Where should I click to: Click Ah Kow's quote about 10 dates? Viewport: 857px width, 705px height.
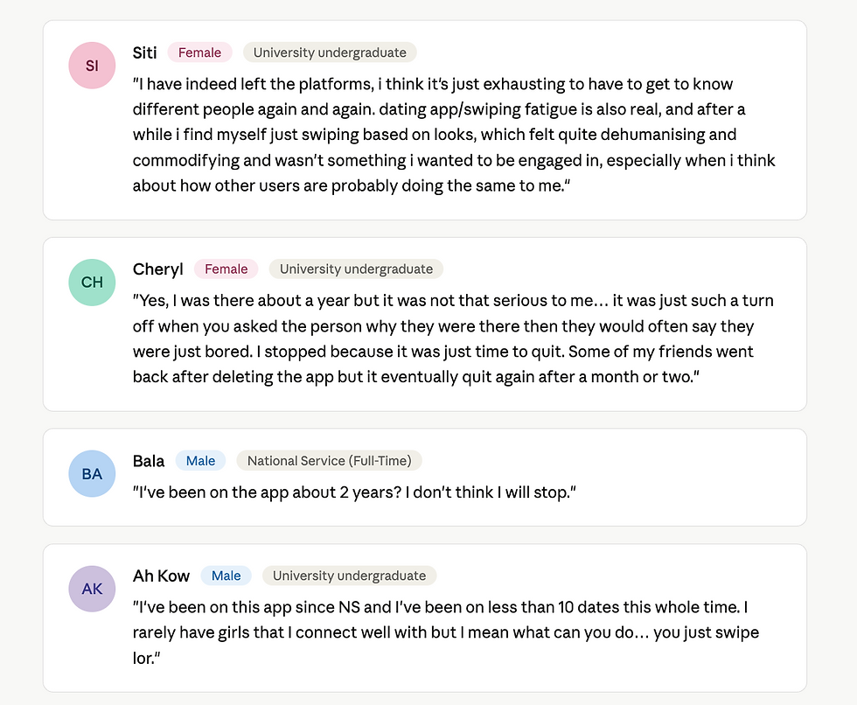pyautogui.click(x=445, y=633)
